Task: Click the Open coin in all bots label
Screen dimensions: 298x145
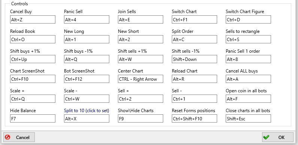Action: pos(246,91)
